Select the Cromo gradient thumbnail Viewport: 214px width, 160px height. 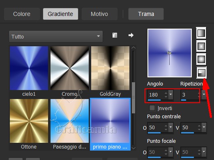coord(69,68)
